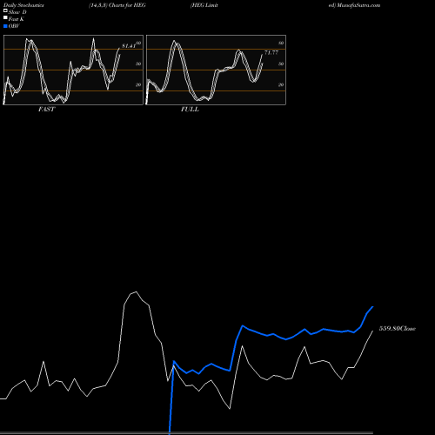The width and height of the screenshot is (435, 435).
Task: Click the FULL chart label
Action: (x=190, y=110)
